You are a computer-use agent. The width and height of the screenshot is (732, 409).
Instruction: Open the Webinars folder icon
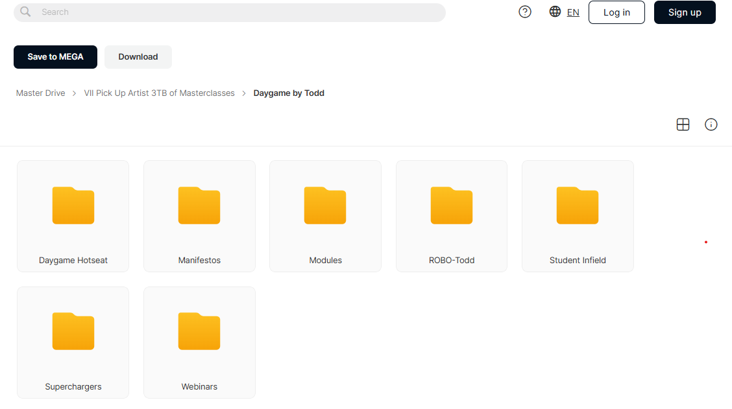pos(199,331)
